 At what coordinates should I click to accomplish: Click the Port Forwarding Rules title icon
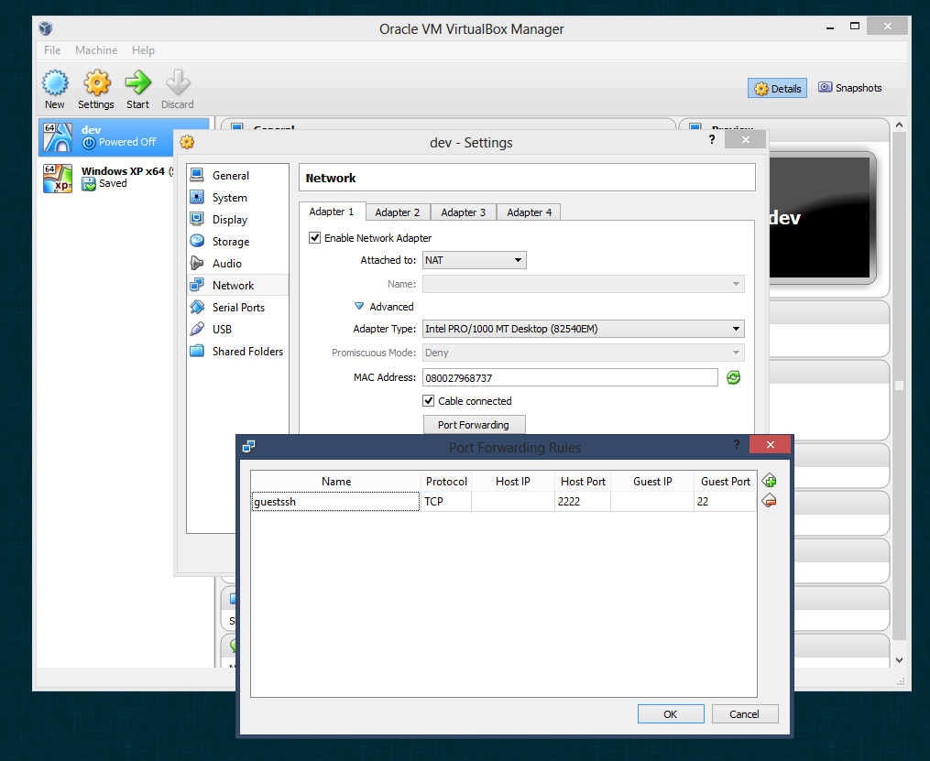point(248,446)
